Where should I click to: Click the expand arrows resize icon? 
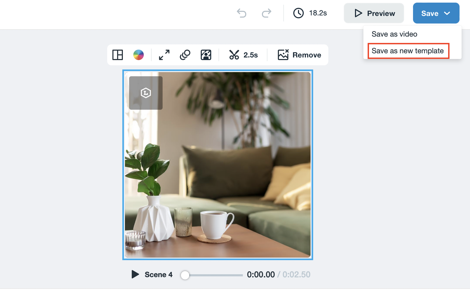click(164, 55)
